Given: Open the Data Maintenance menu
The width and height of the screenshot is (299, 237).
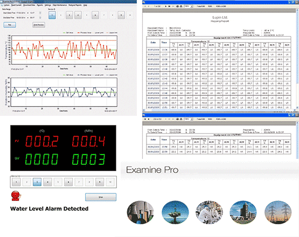Looking at the screenshot, I should point(60,5).
